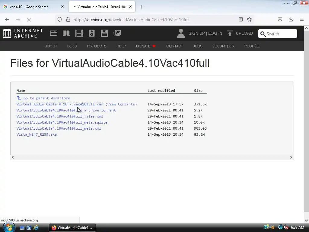Viewport: 309px width, 232px height.
Task: Bookmark this page with the star
Action: (249, 19)
